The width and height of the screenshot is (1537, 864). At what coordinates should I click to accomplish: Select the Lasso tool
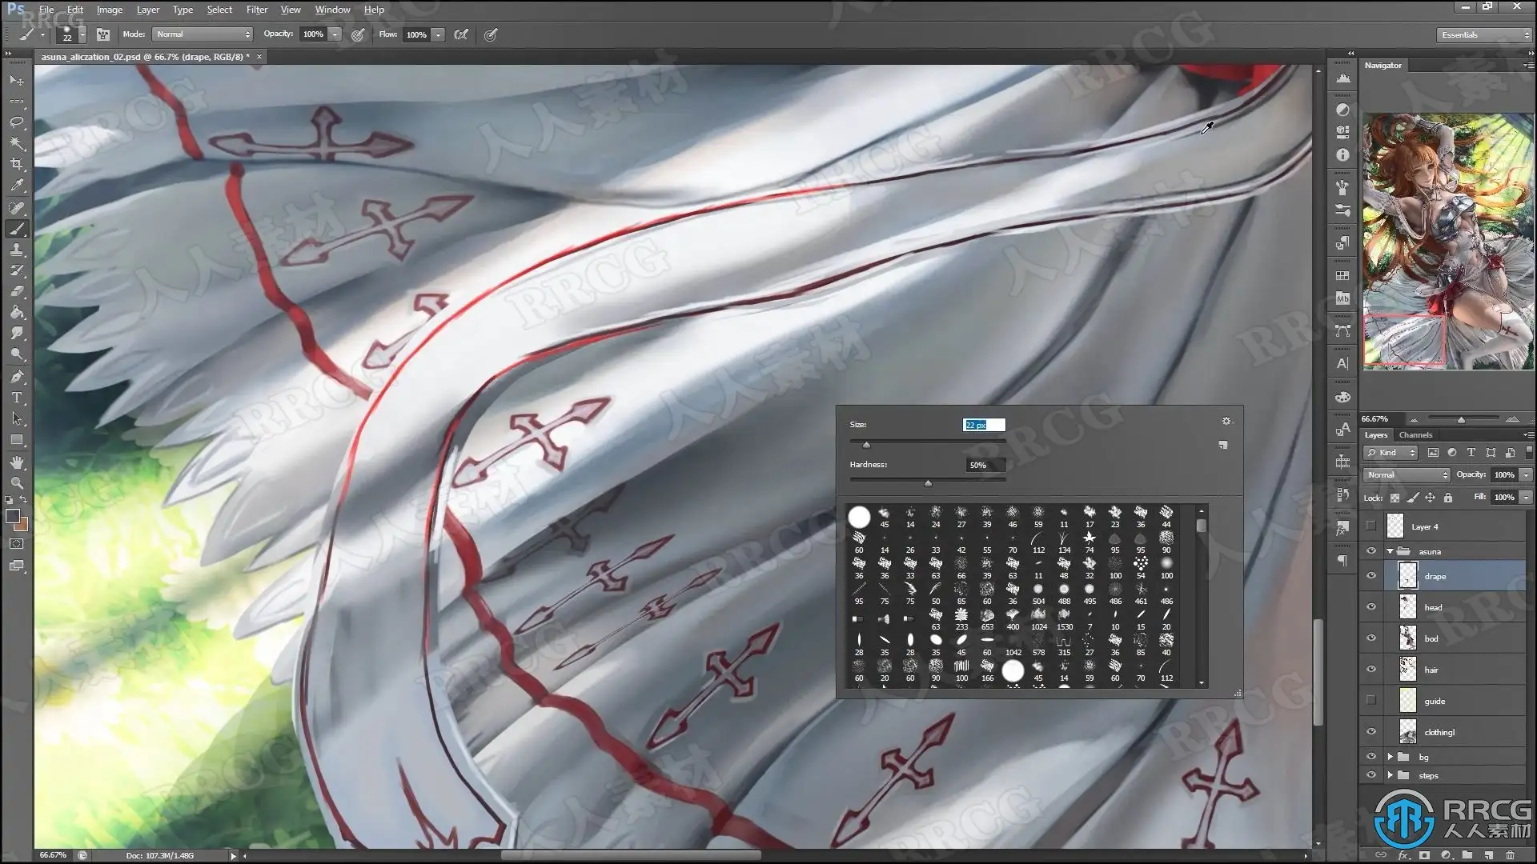(x=17, y=122)
